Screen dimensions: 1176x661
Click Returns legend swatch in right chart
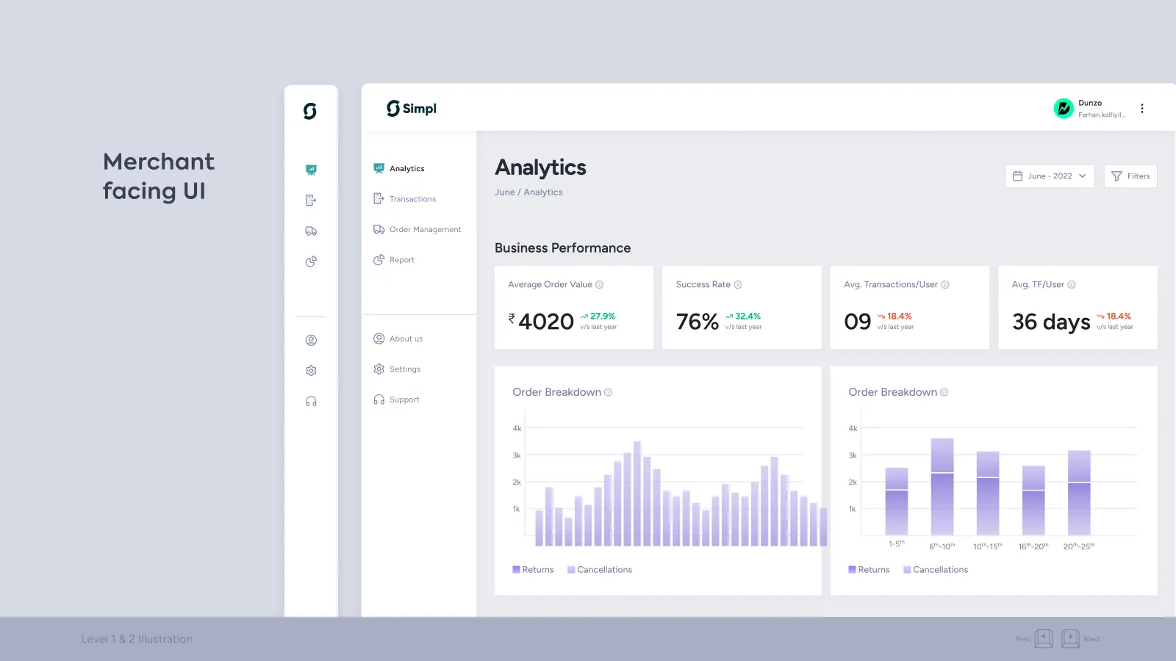coord(852,570)
